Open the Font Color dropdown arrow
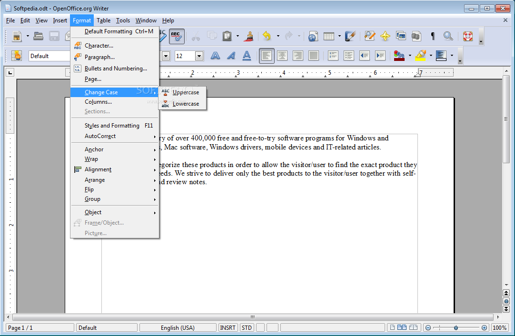Viewport: 515px width, 336px height. 409,56
